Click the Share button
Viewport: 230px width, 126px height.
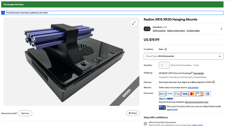[133, 113]
